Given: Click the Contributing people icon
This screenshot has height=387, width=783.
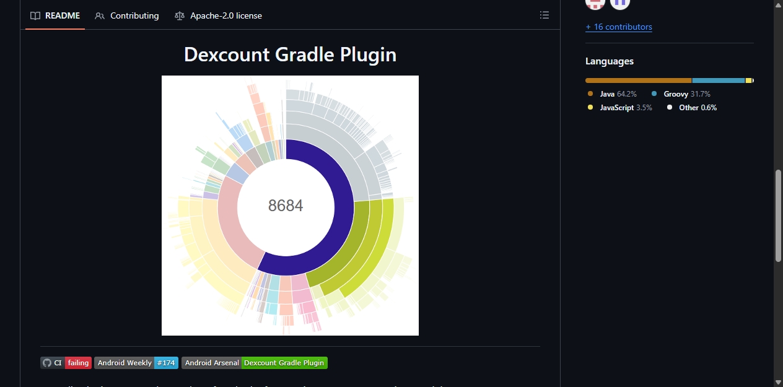Looking at the screenshot, I should pyautogui.click(x=100, y=15).
